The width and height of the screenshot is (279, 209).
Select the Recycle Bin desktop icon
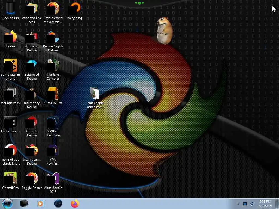point(11,11)
